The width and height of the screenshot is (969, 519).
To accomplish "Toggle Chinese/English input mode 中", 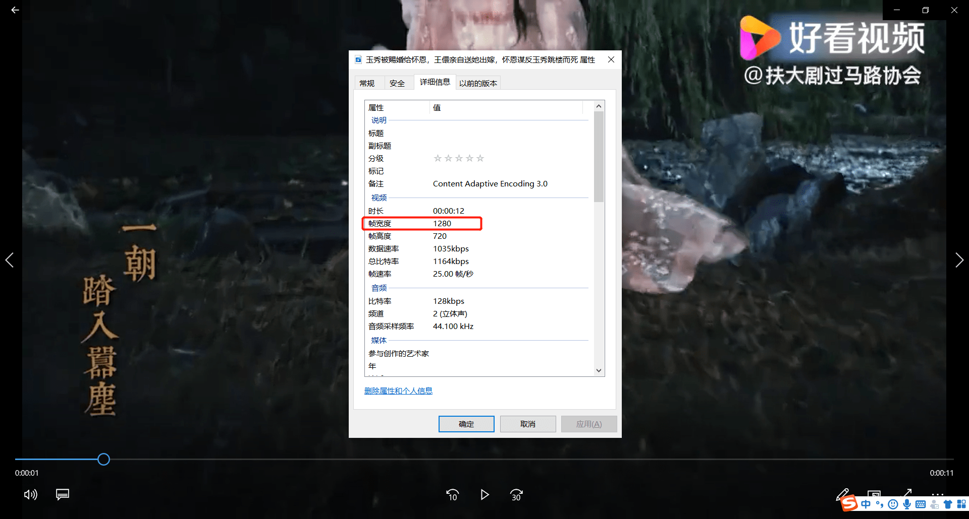I will (x=866, y=504).
